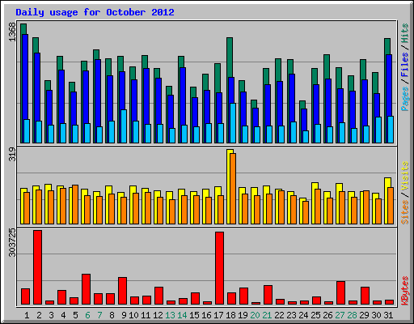Image resolution: width=414 pixels, height=324 pixels.
Task: Click green weekend day label 21
Action: [267, 315]
